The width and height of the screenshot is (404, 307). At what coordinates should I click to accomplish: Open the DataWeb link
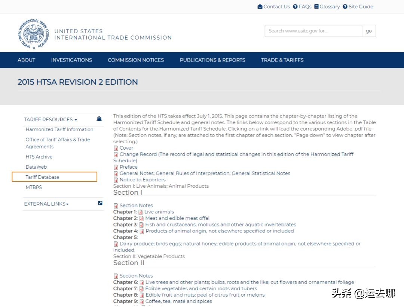pyautogui.click(x=36, y=167)
